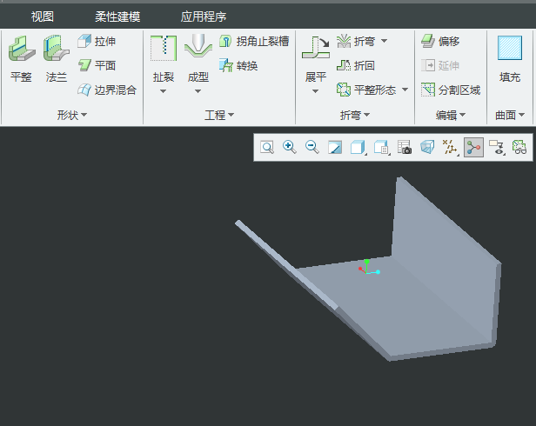Select the 扯裂 (Rip) tool icon
The width and height of the screenshot is (536, 426).
(164, 48)
